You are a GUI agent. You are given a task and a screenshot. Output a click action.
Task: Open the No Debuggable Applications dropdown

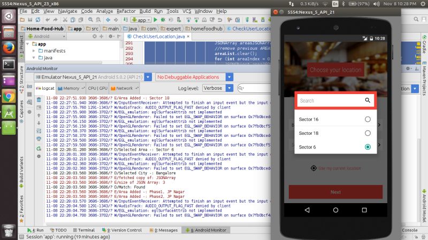[230, 77]
